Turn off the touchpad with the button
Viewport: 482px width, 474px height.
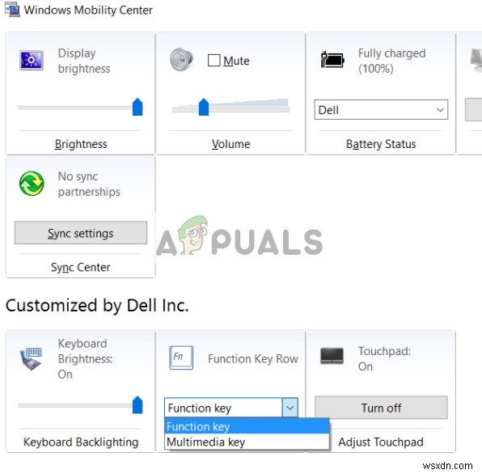pyautogui.click(x=381, y=408)
